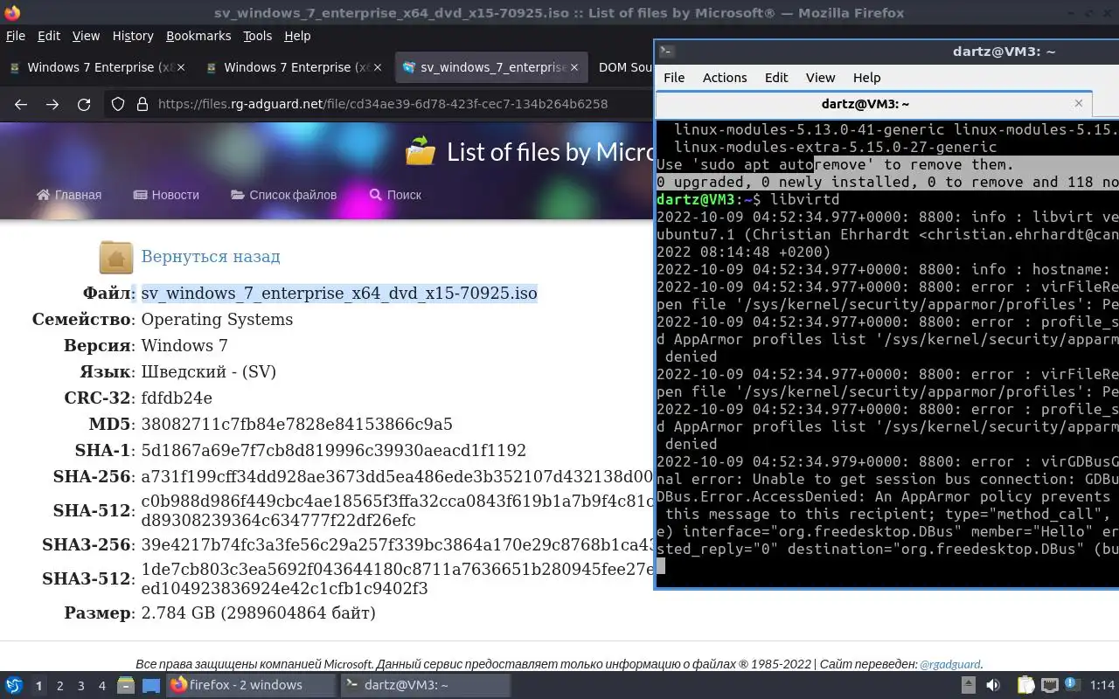Open the Список файлов link
This screenshot has width=1119, height=699.
[283, 195]
